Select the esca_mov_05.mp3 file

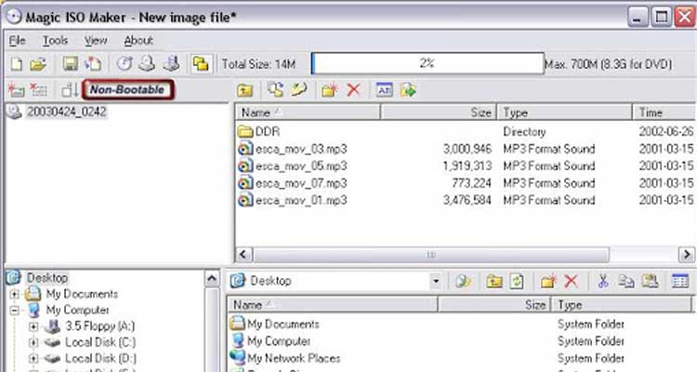tap(301, 166)
